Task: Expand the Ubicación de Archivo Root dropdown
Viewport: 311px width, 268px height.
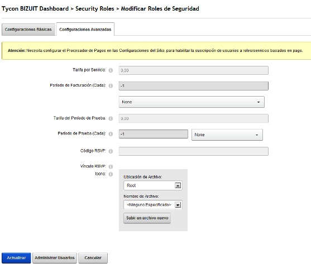Action: pos(153,185)
